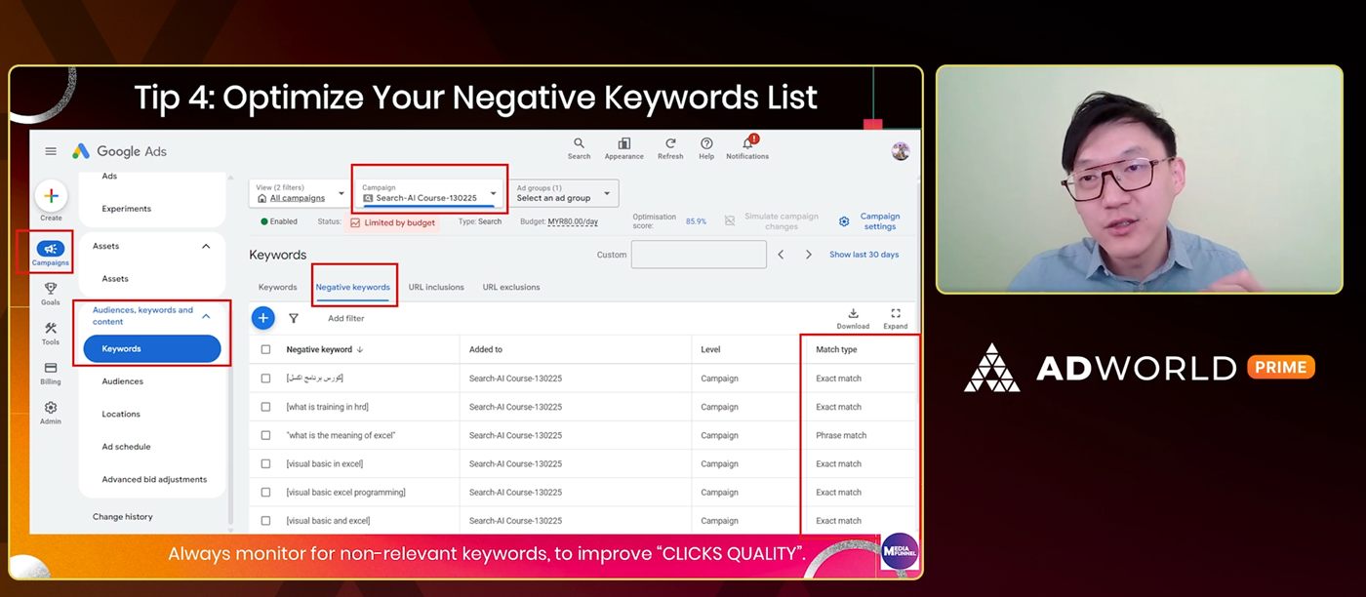The image size is (1366, 597).
Task: Click Simulate campaign changes icon
Action: [730, 221]
